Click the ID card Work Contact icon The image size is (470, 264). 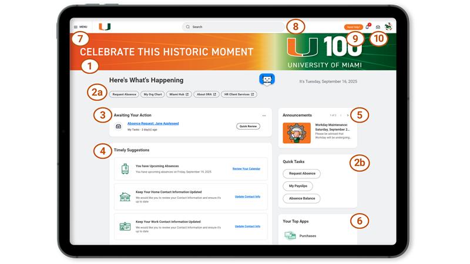(125, 226)
